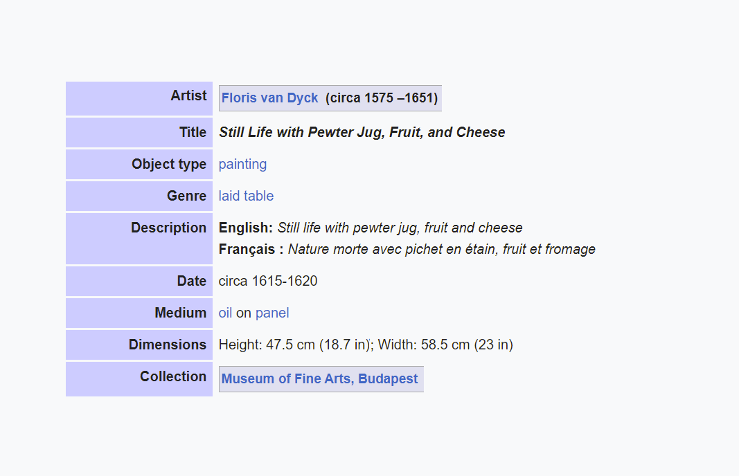The width and height of the screenshot is (739, 476).
Task: Open the Floris van Dyck link
Action: click(x=269, y=98)
